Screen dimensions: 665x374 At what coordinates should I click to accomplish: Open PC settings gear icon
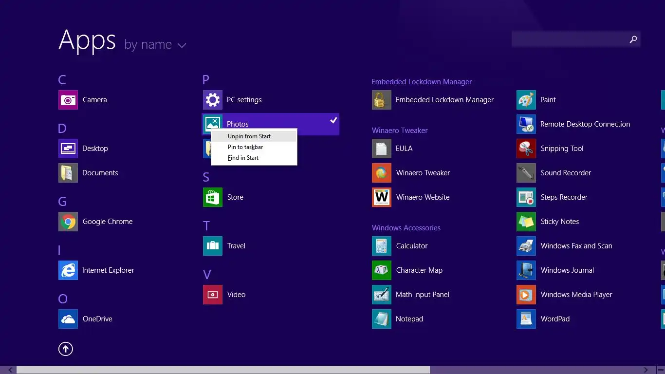coord(213,100)
